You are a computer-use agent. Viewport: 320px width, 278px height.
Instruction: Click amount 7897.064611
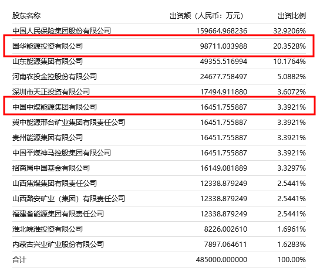tap(225, 245)
